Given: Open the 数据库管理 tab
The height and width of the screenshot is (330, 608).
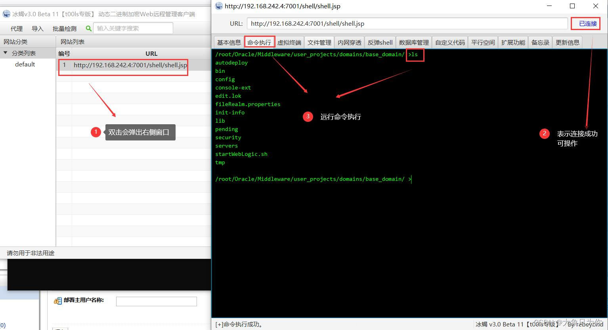Looking at the screenshot, I should tap(414, 42).
